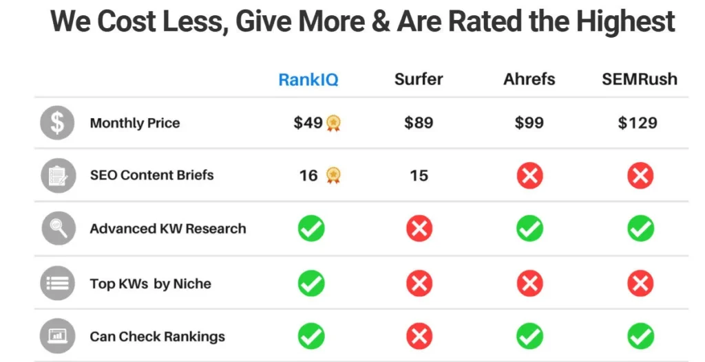Click green check for RankIQ Top KWs by Niche

tap(311, 283)
